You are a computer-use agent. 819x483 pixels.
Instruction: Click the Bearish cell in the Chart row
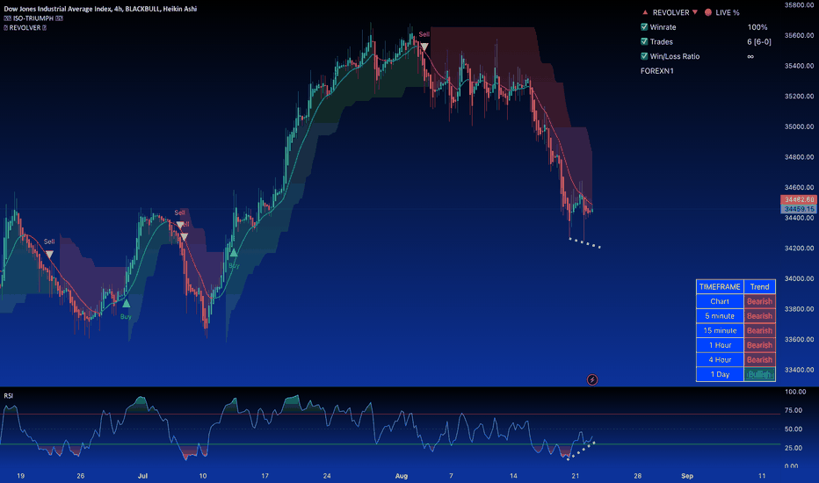[759, 301]
